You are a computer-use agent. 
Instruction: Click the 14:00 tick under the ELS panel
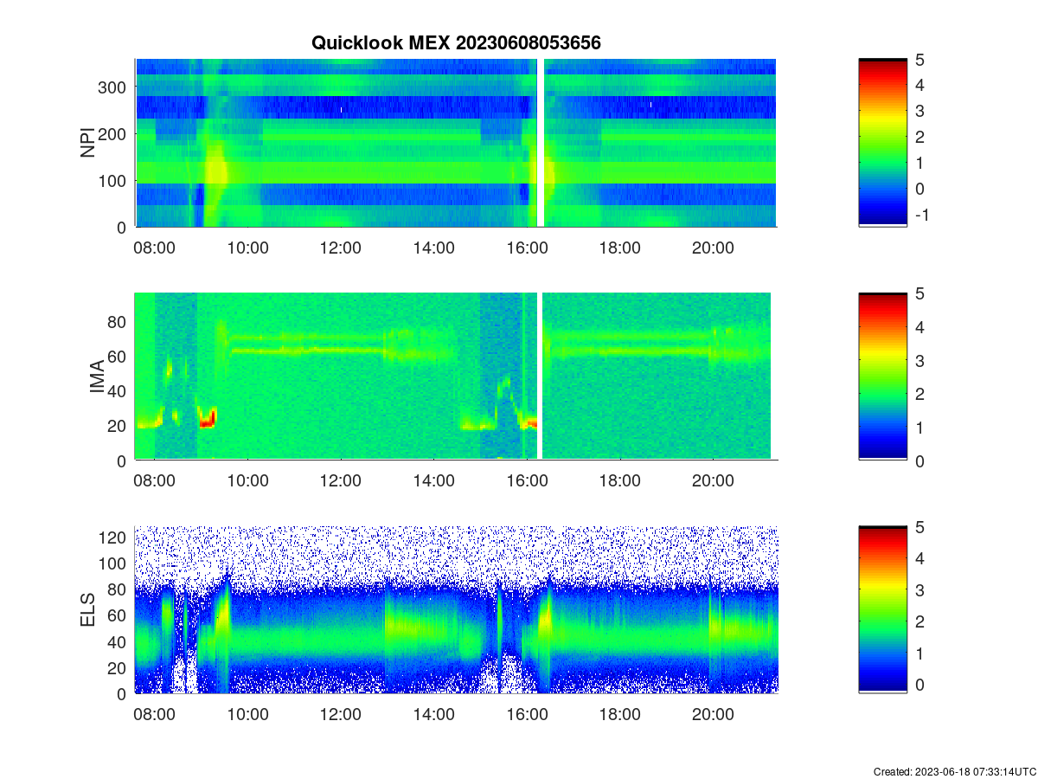[433, 715]
